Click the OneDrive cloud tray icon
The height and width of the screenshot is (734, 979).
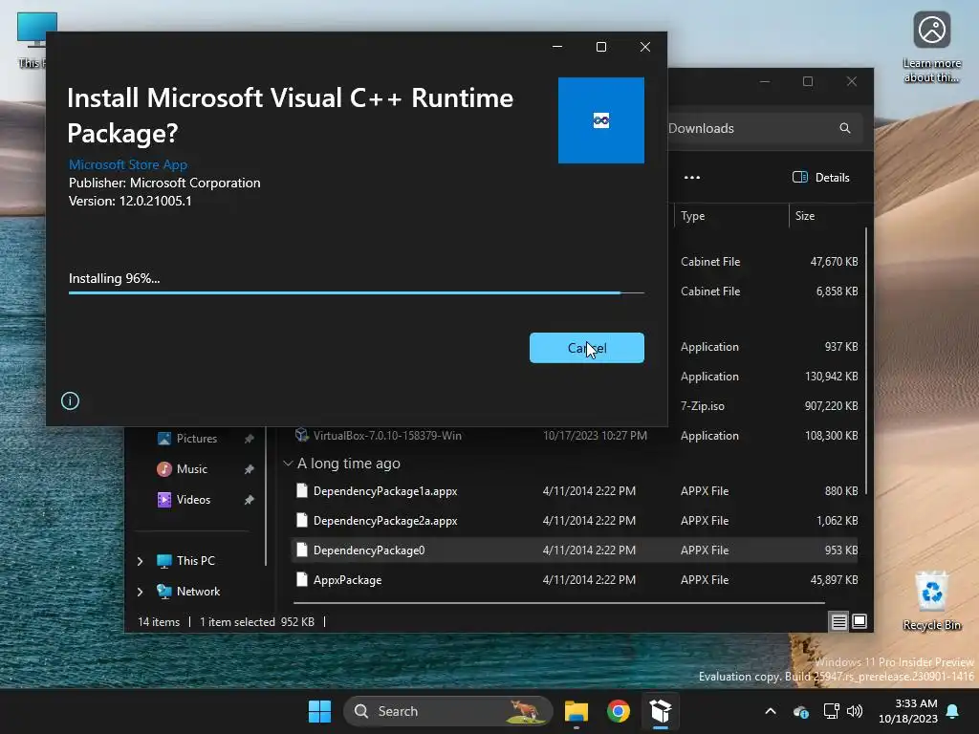click(800, 711)
